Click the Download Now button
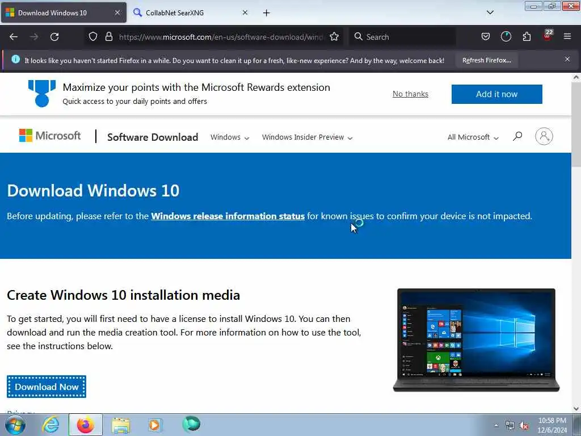This screenshot has width=581, height=436. [47, 387]
